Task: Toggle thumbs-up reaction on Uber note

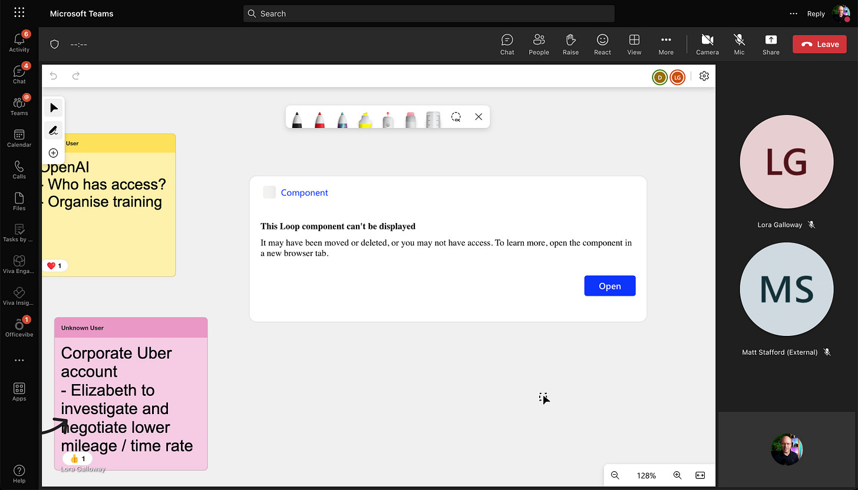Action: coord(78,459)
